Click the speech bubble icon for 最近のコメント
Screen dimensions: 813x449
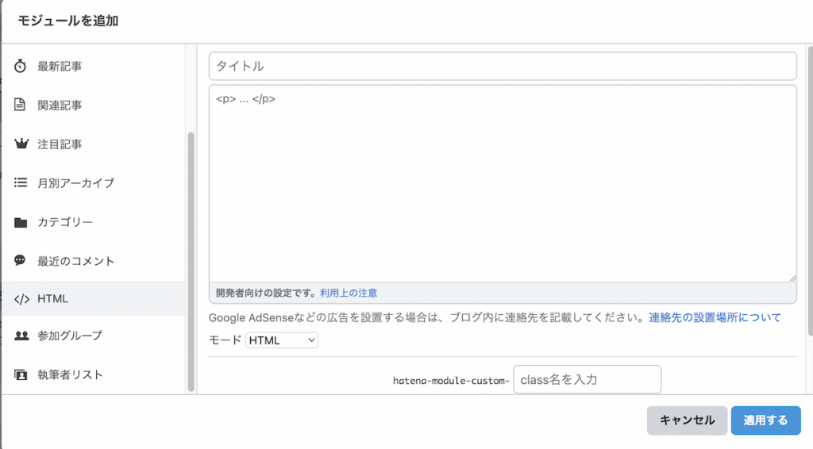click(20, 260)
